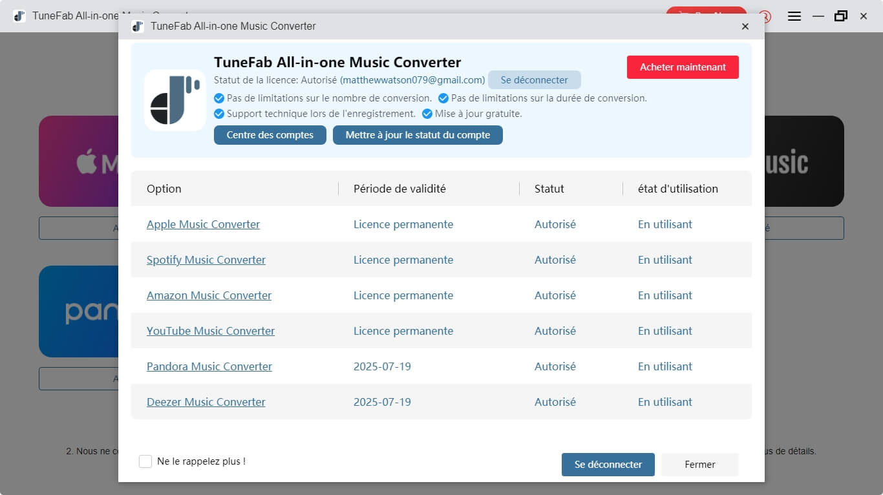Image resolution: width=883 pixels, height=495 pixels.
Task: Click the TuneFab icon in dialog title bar
Action: click(x=137, y=26)
